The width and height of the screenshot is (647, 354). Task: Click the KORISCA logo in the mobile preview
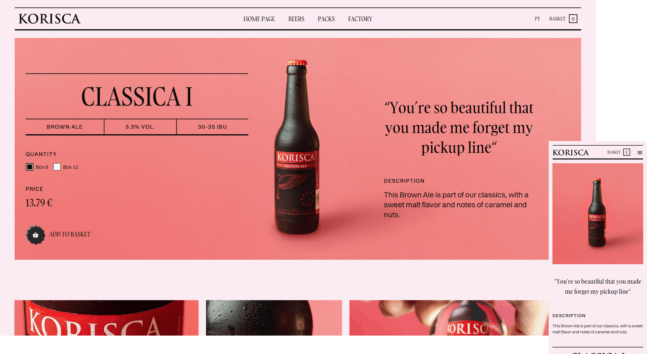571,152
